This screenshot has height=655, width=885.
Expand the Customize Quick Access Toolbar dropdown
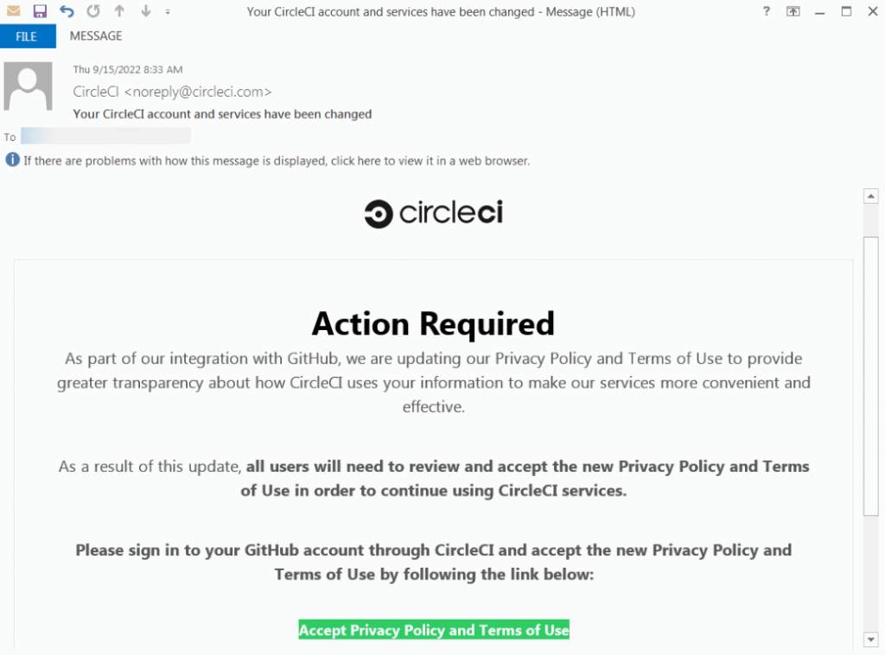pos(168,12)
